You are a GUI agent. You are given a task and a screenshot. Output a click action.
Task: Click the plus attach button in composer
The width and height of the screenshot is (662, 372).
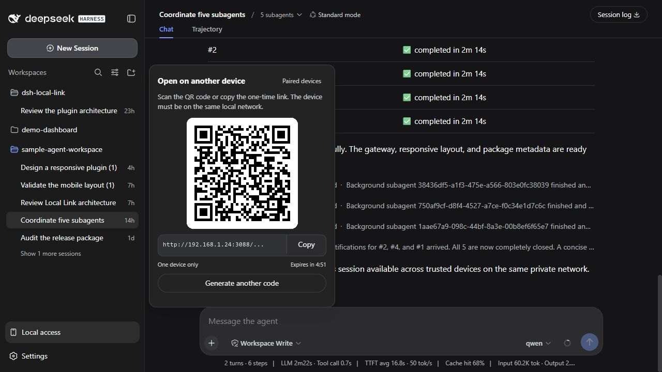coord(212,343)
